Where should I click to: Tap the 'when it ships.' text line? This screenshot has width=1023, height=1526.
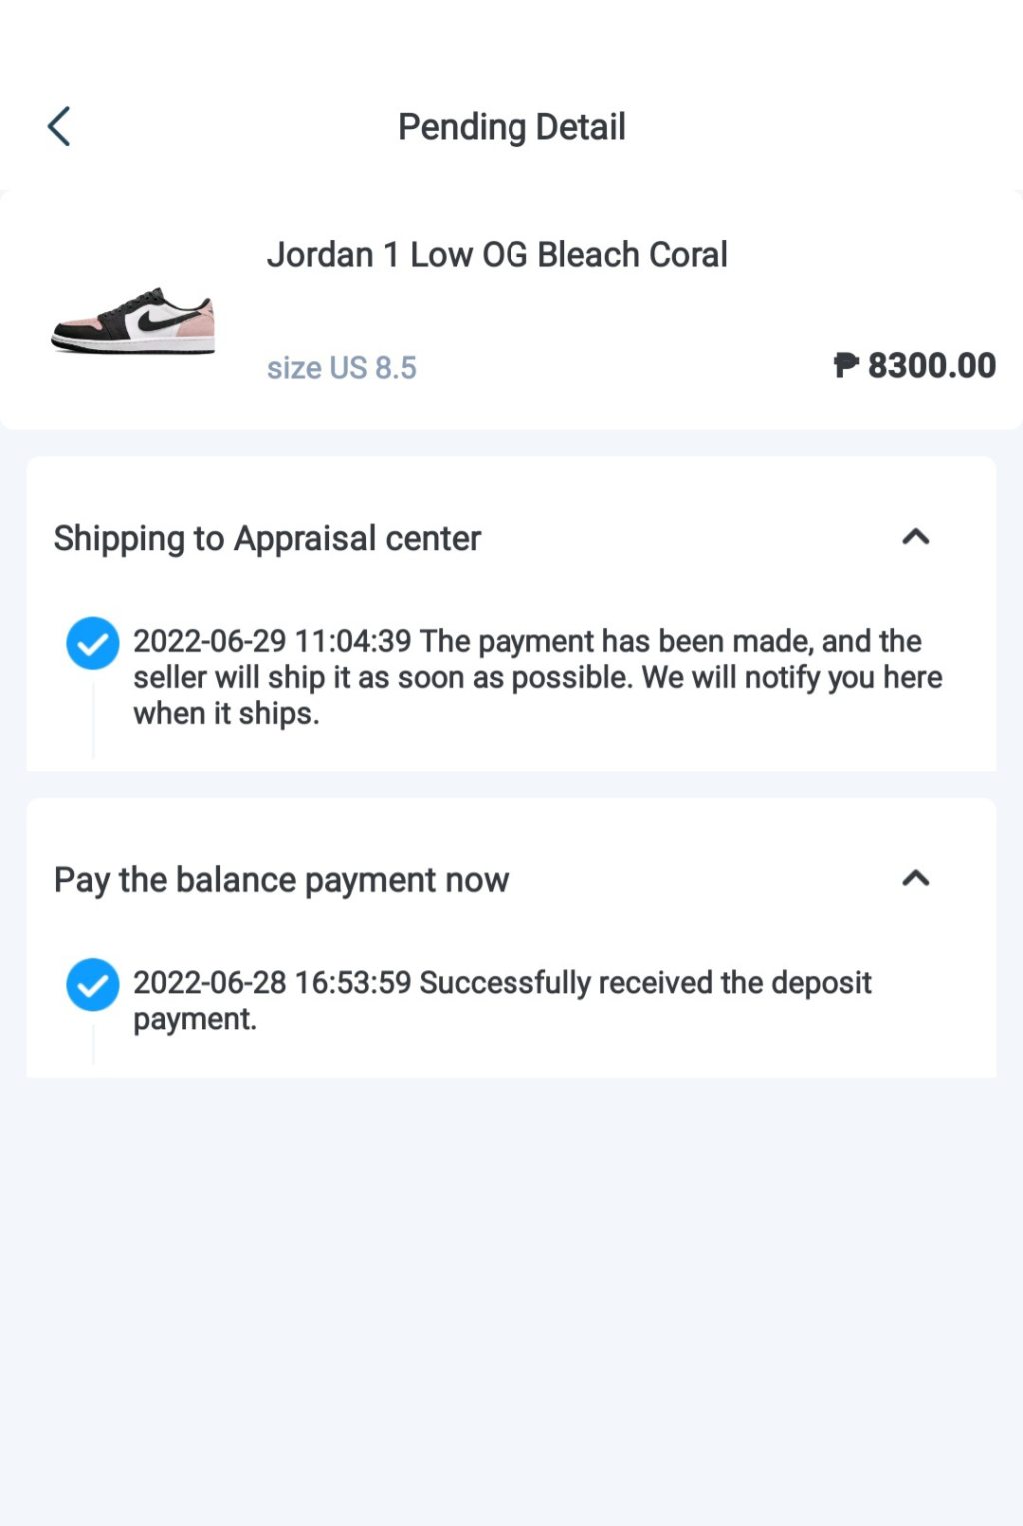pos(226,714)
